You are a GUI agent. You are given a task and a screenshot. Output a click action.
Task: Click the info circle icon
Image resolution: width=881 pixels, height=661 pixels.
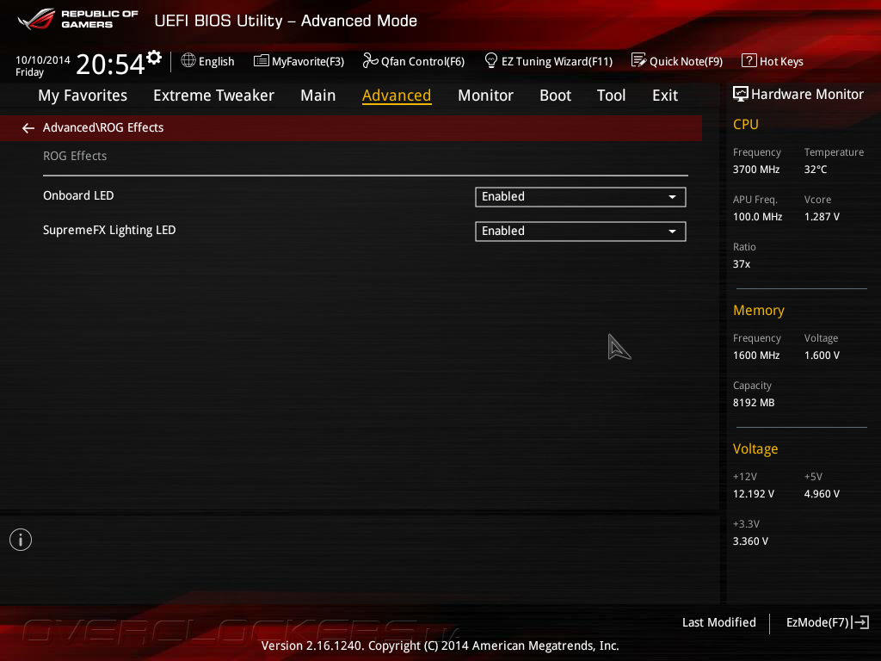21,540
